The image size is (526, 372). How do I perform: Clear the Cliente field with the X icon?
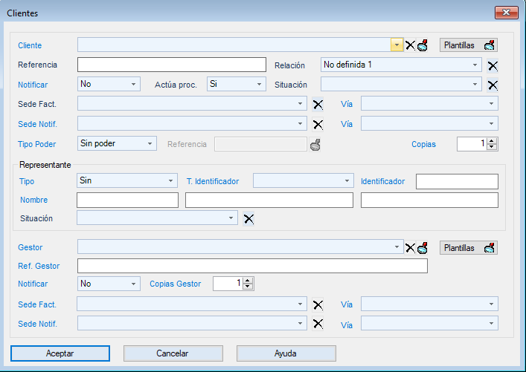(410, 45)
